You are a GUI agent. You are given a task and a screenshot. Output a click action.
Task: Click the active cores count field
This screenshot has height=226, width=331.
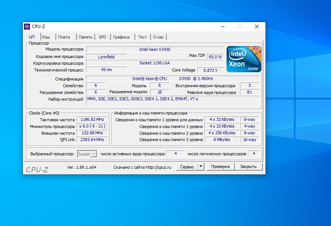pyautogui.click(x=176, y=153)
